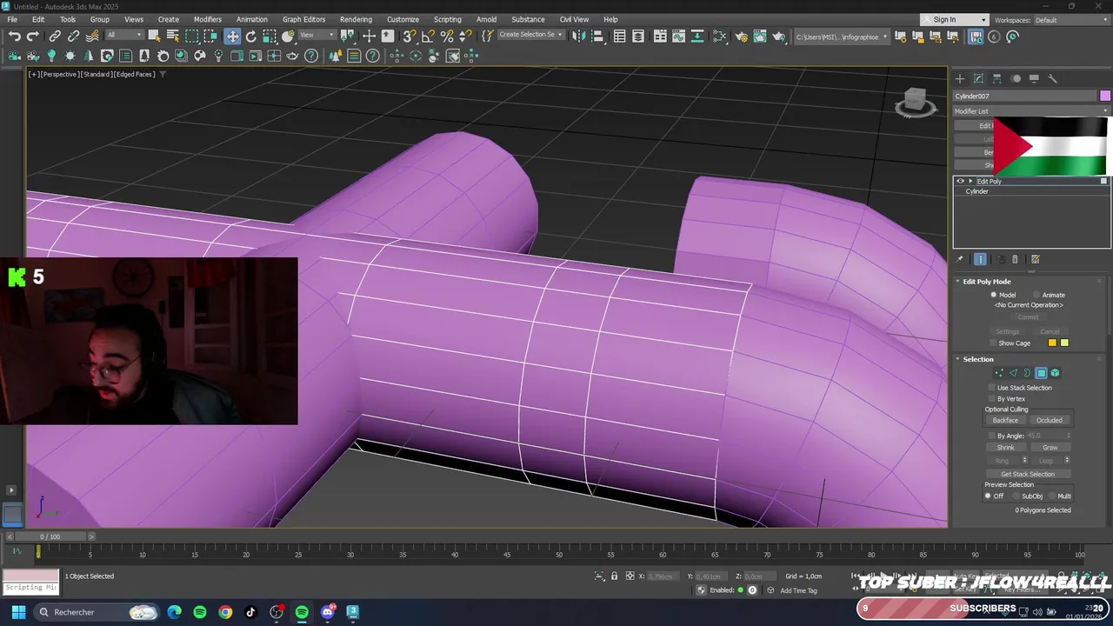
Task: Toggle Percent Snap icon
Action: click(x=447, y=36)
